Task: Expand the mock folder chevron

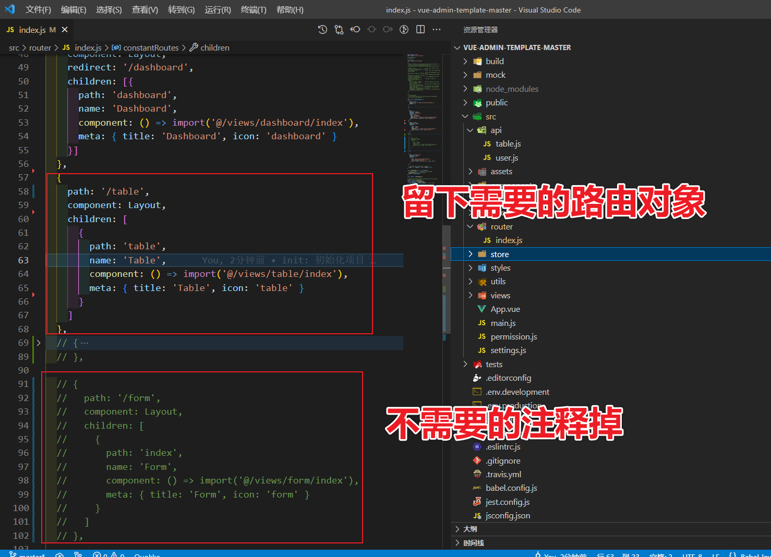Action: (465, 75)
